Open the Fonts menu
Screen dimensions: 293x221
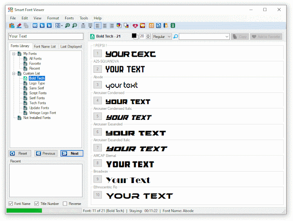69,18
